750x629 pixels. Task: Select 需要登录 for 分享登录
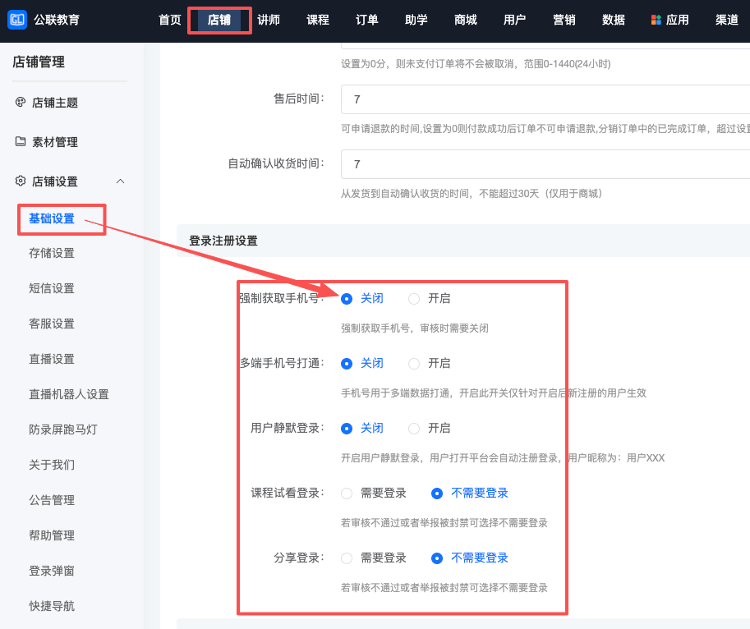tap(347, 558)
